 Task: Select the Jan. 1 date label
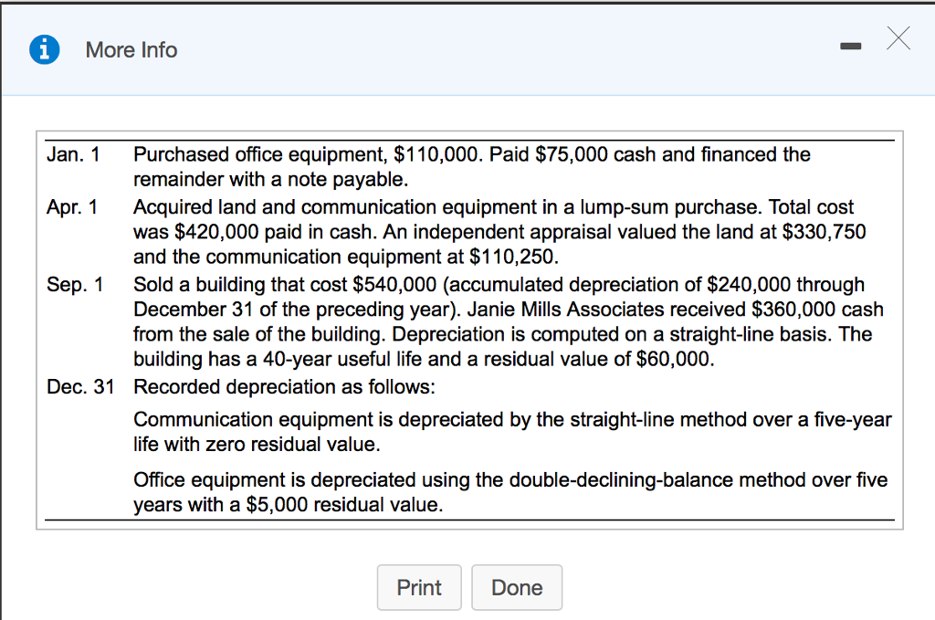click(x=72, y=154)
